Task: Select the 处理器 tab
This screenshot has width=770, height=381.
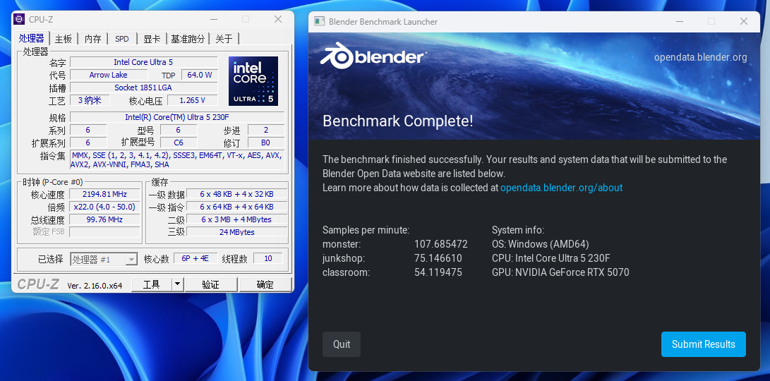Action: [x=32, y=38]
